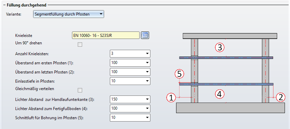This screenshot has height=129, width=290.
Task: Open the Überstand am letzten Pfosten dropdown
Action: tap(130, 72)
